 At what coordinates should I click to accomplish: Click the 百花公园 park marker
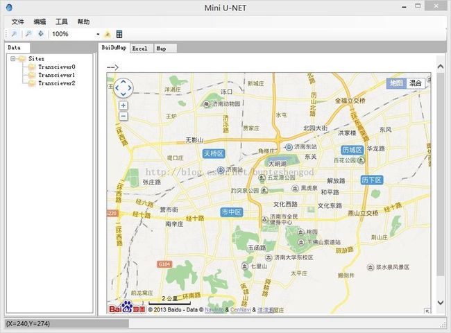pyautogui.click(x=361, y=160)
